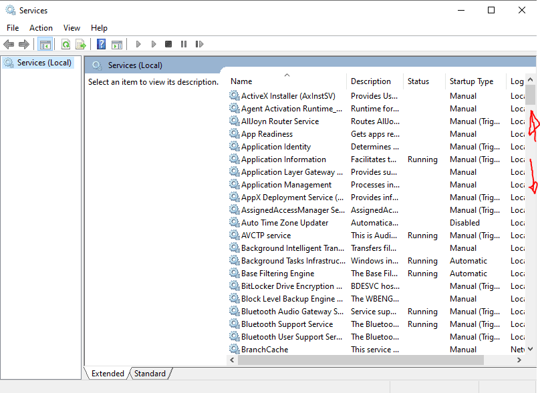540x393 pixels.
Task: Sort by the Name column header
Action: coord(287,81)
